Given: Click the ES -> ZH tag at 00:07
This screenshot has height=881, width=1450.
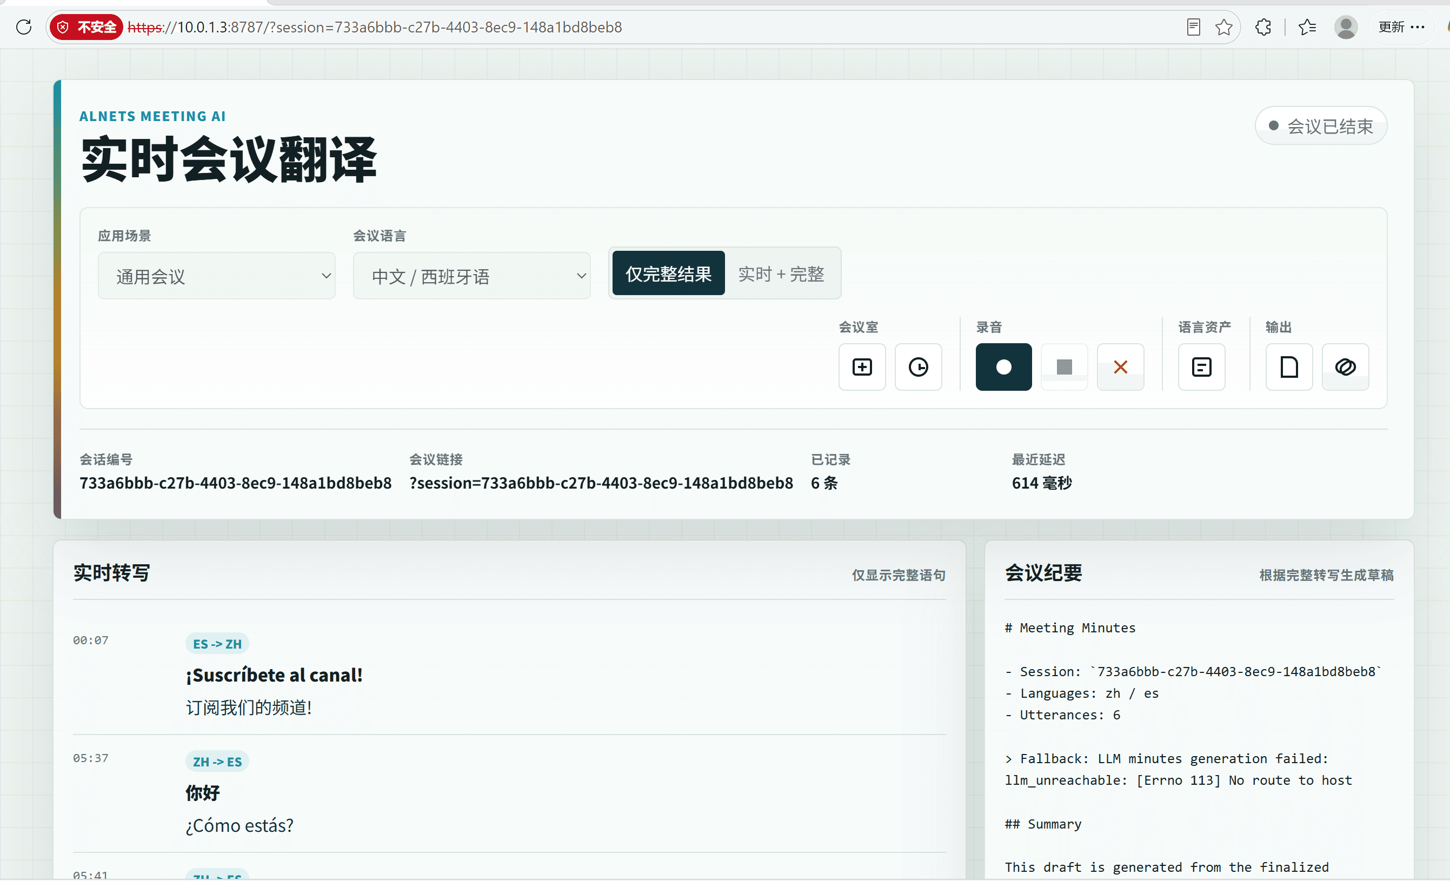Looking at the screenshot, I should point(217,644).
